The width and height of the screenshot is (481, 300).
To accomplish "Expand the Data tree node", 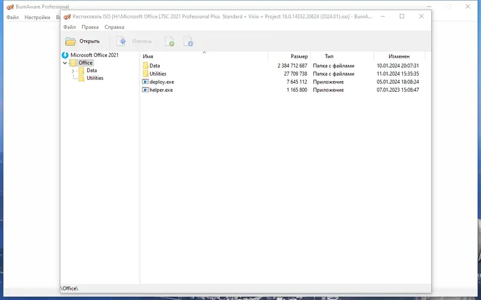I will pyautogui.click(x=73, y=71).
